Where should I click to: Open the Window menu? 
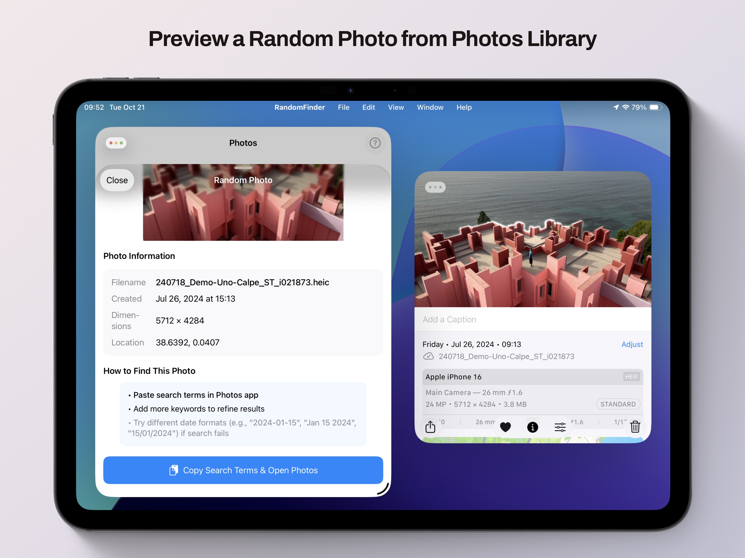(430, 107)
